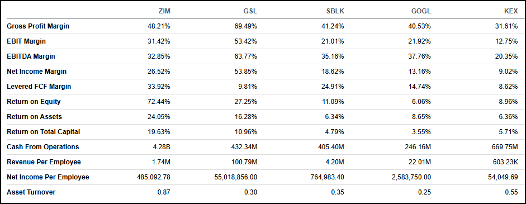Image resolution: width=526 pixels, height=204 pixels.
Task: Click the Cash From Operations label
Action: click(43, 147)
